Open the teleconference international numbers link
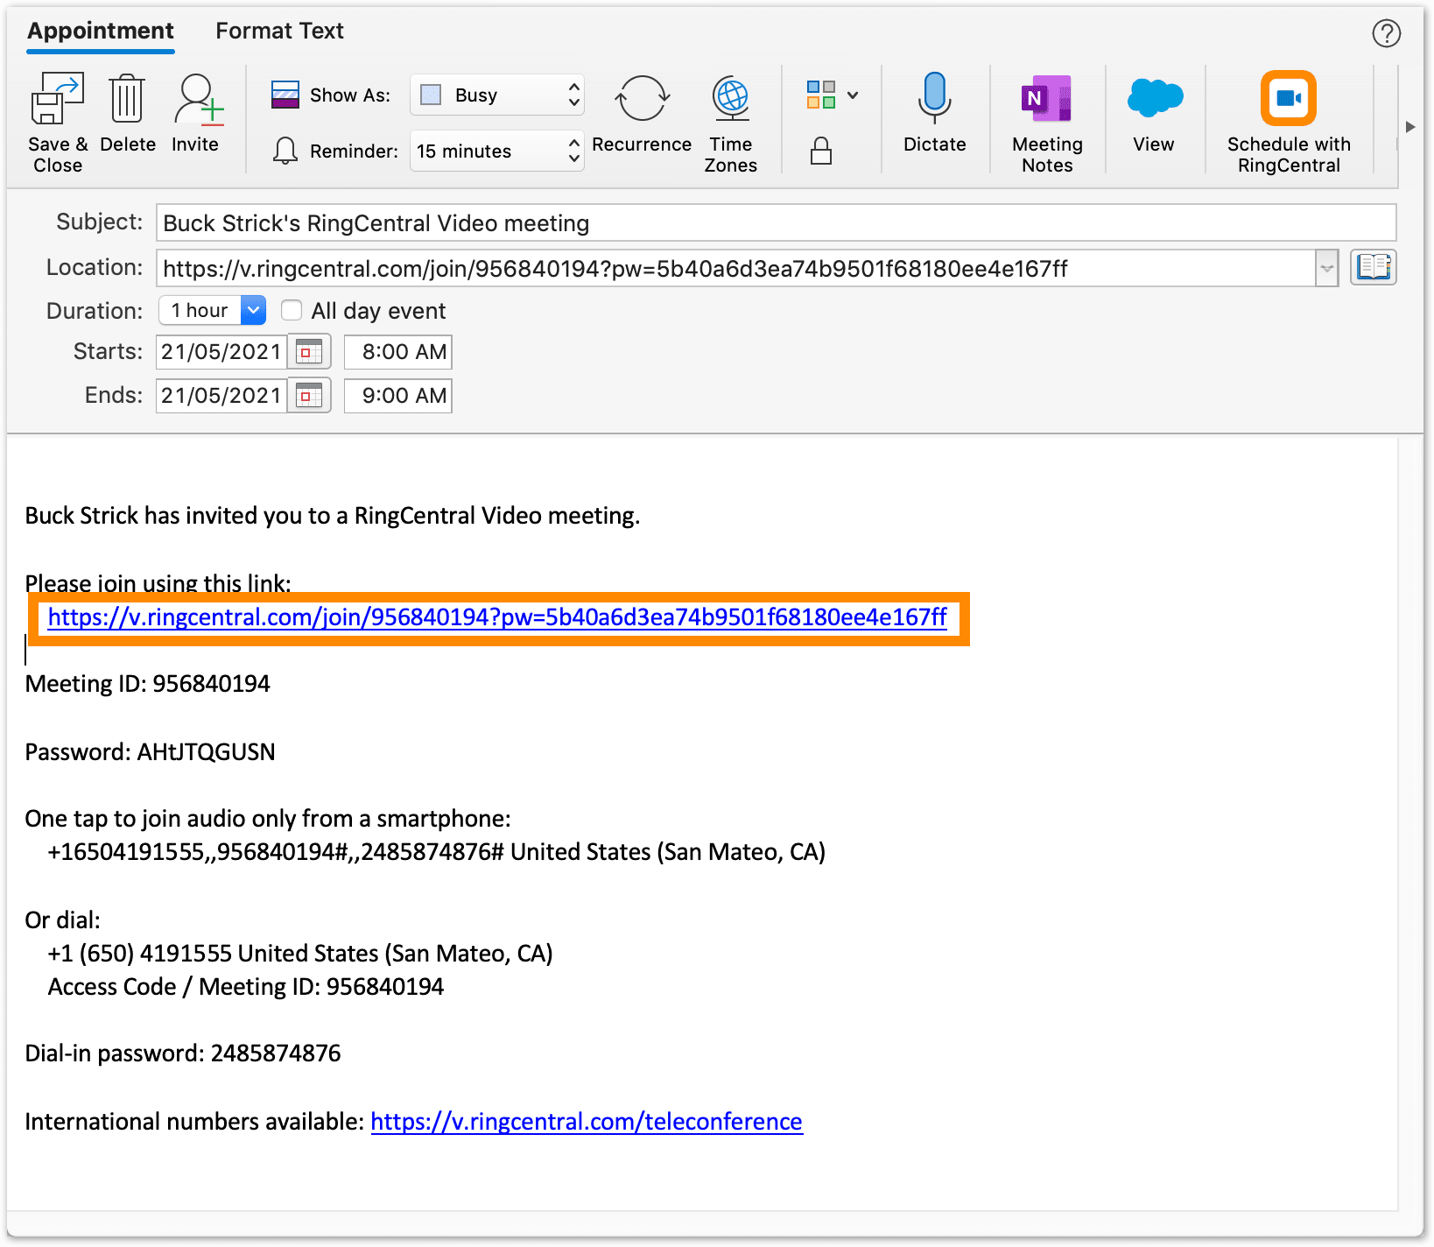The image size is (1434, 1247). [x=587, y=1122]
